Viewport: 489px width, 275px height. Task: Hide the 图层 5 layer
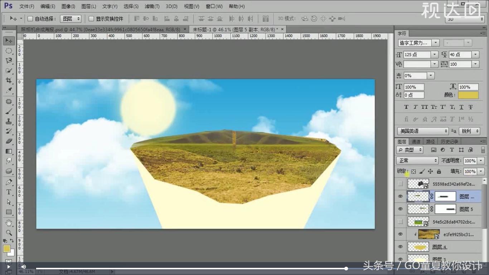coord(400,209)
